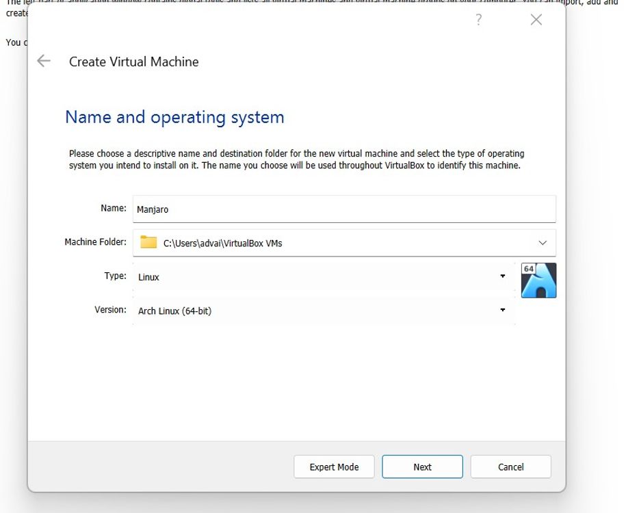Close the Create Virtual Machine dialog
Image resolution: width=639 pixels, height=513 pixels.
click(536, 20)
